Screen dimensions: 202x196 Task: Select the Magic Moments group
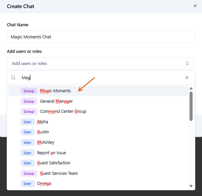click(x=55, y=91)
